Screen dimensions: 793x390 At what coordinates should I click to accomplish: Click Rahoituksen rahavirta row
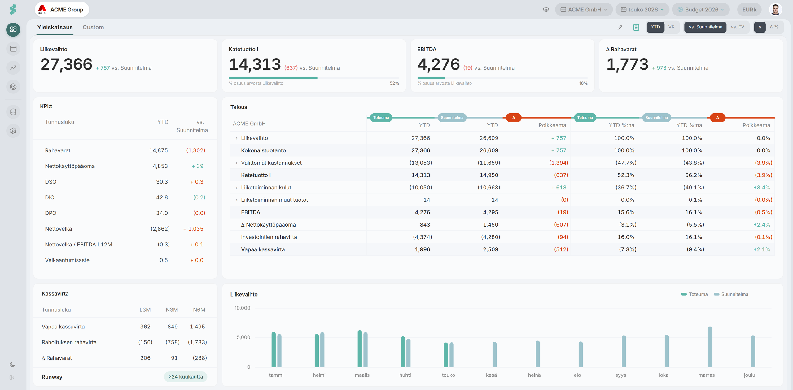[x=125, y=342]
